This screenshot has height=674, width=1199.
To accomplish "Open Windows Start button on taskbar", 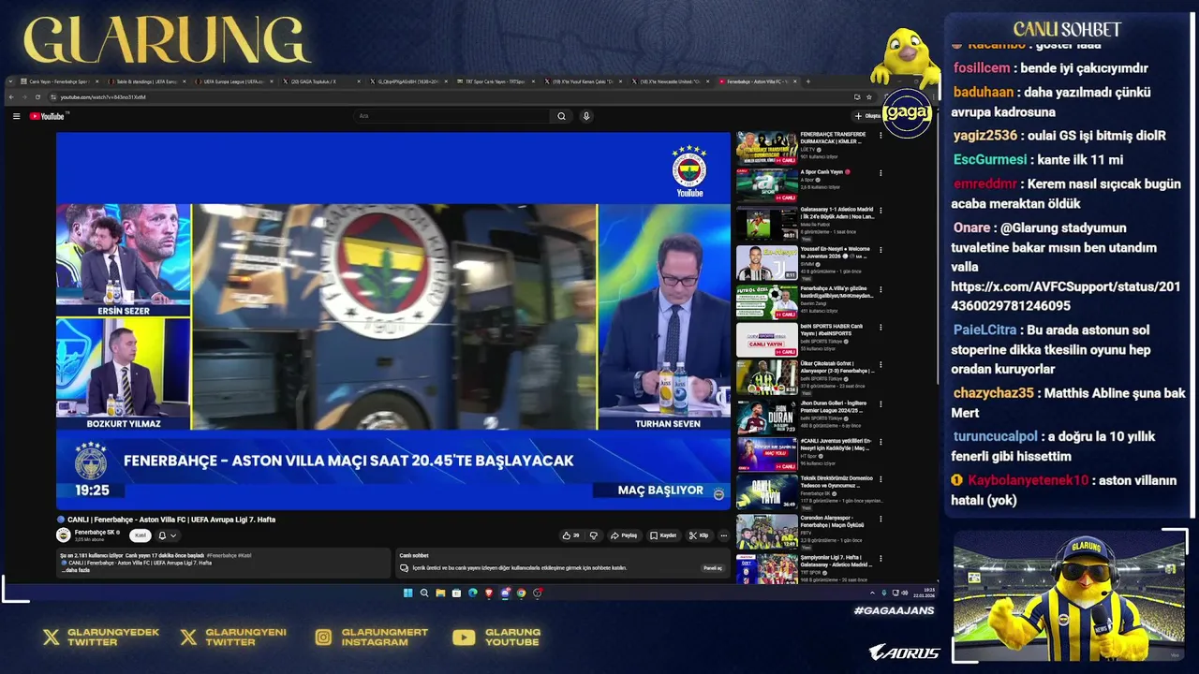I will click(407, 593).
